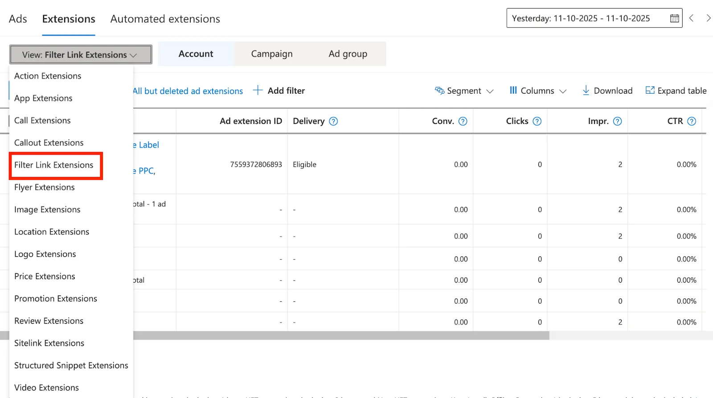713x398 pixels.
Task: Choose Call Extensions from the list
Action: 71,120
